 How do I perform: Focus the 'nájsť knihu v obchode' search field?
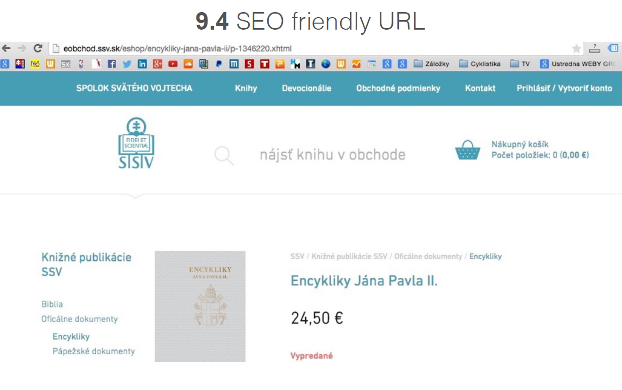(332, 155)
